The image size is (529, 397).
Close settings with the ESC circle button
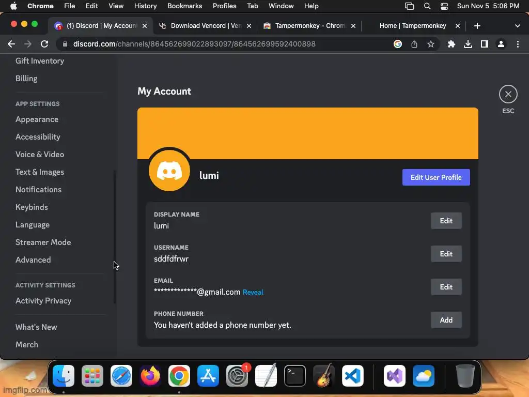click(x=508, y=94)
